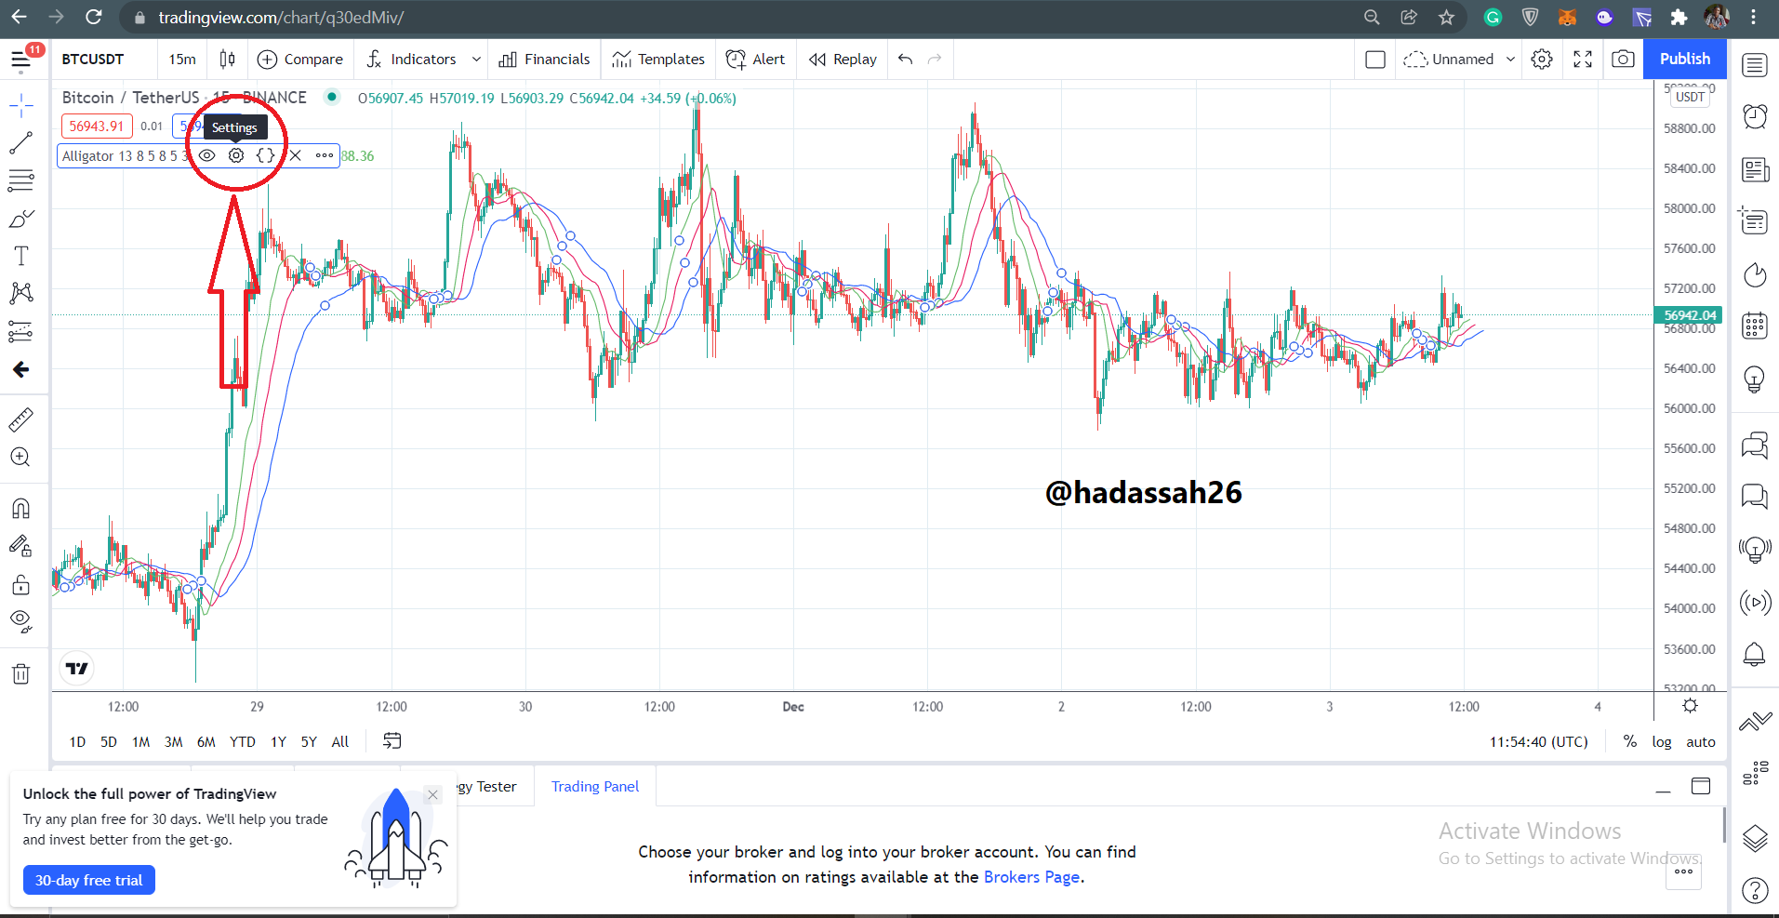
Task: Toggle stay in drawing mode pencil-lock
Action: [x=20, y=546]
